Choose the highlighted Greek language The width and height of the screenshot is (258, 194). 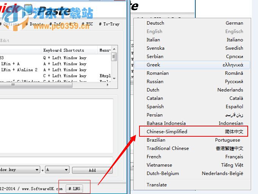(192, 65)
